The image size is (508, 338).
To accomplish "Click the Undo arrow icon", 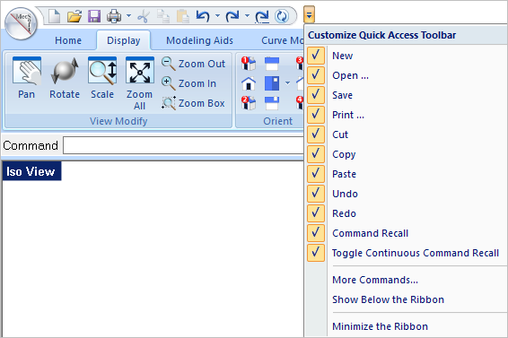I will pos(203,16).
